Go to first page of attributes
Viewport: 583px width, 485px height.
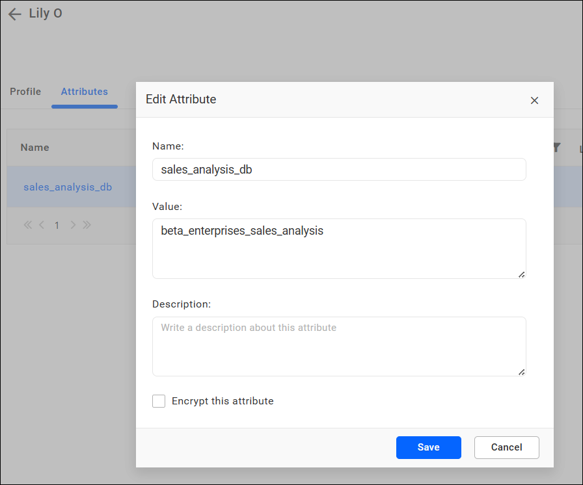click(28, 225)
